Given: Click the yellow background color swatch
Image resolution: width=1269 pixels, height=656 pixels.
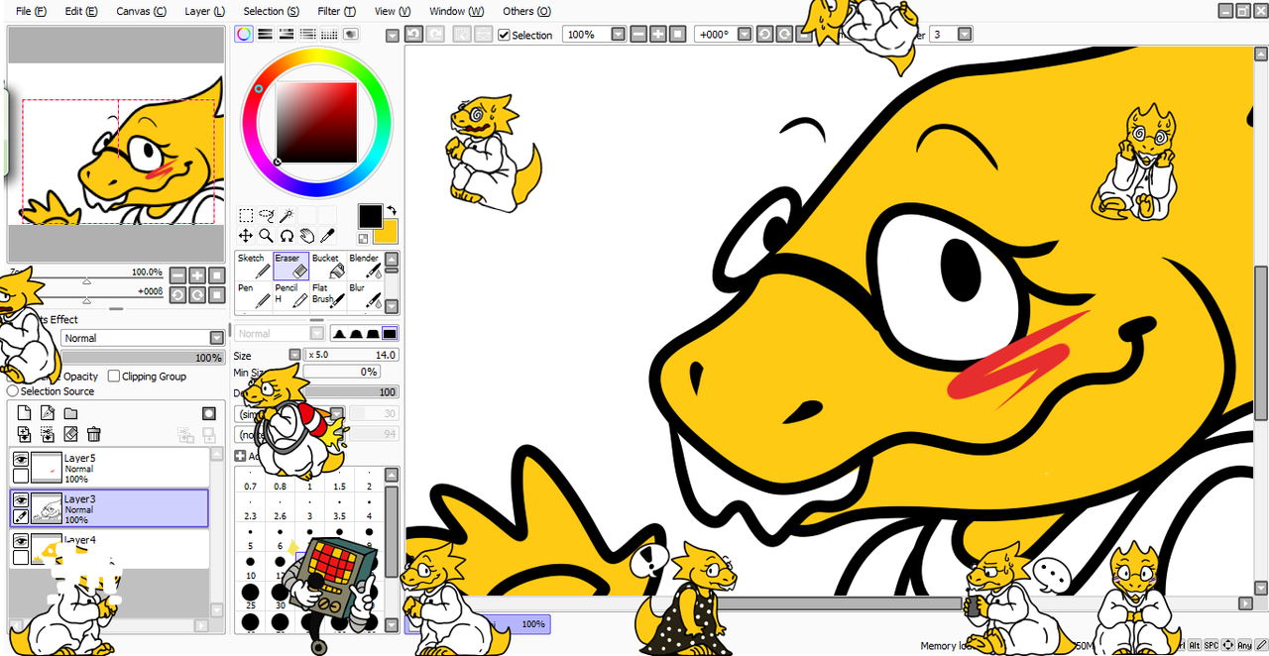Looking at the screenshot, I should (387, 233).
